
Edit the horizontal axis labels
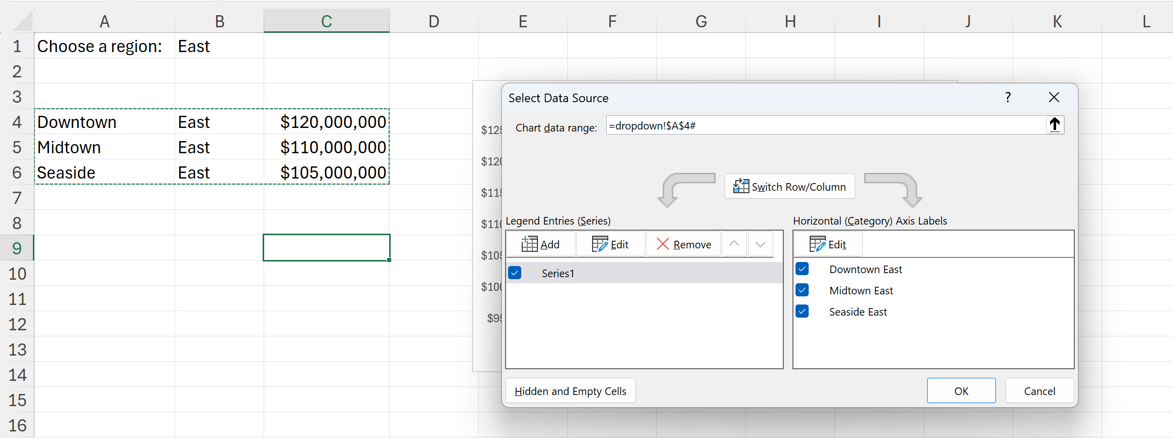(828, 245)
